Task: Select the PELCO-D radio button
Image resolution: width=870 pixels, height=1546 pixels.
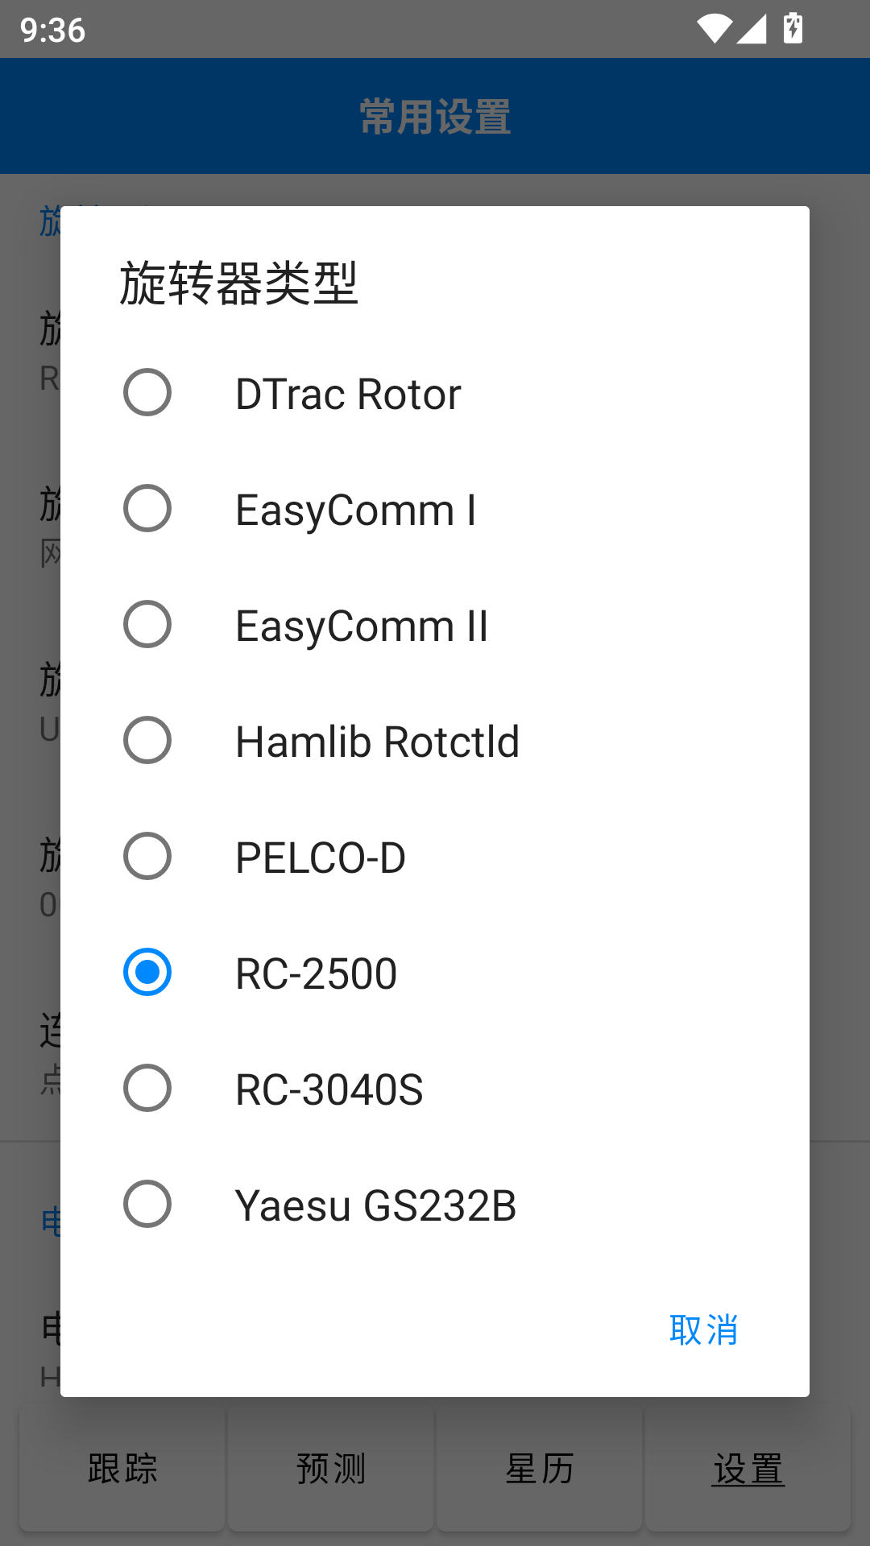Action: tap(147, 857)
